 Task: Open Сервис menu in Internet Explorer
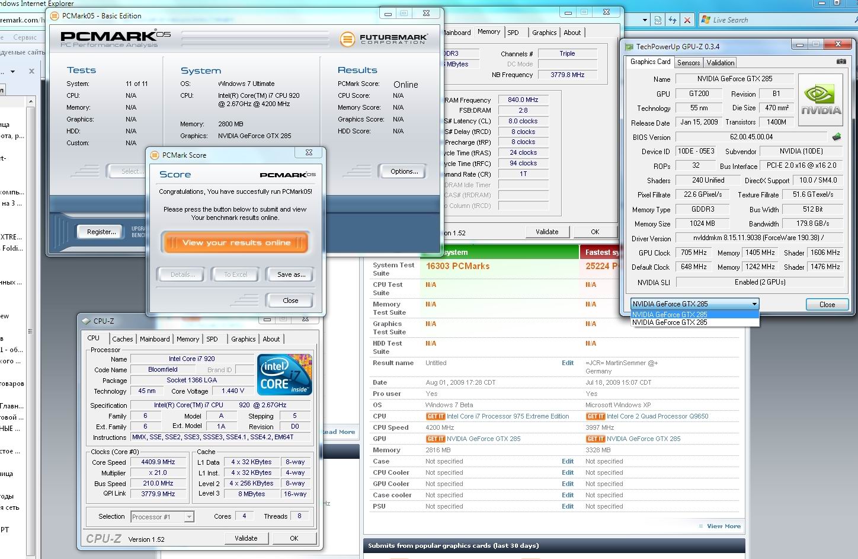click(25, 37)
